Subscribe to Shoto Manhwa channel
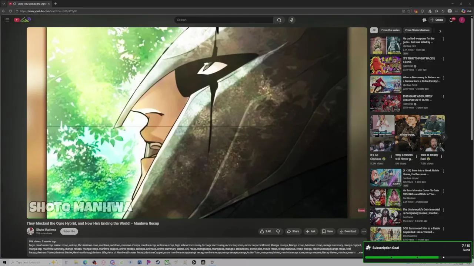The width and height of the screenshot is (474, 266). 69,231
